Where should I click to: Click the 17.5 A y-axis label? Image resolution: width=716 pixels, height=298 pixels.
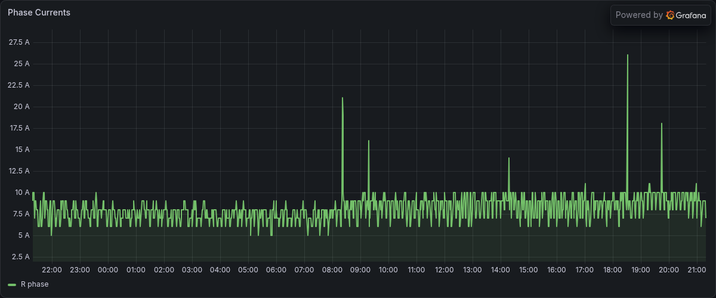point(19,128)
